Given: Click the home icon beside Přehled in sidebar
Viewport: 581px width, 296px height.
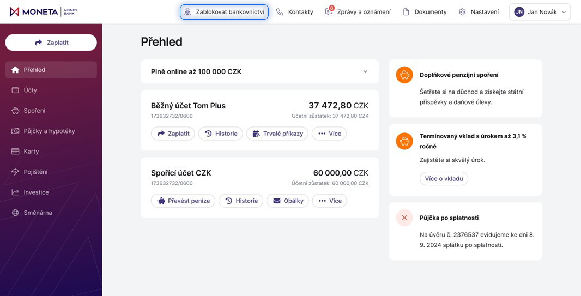Looking at the screenshot, I should click(x=15, y=70).
